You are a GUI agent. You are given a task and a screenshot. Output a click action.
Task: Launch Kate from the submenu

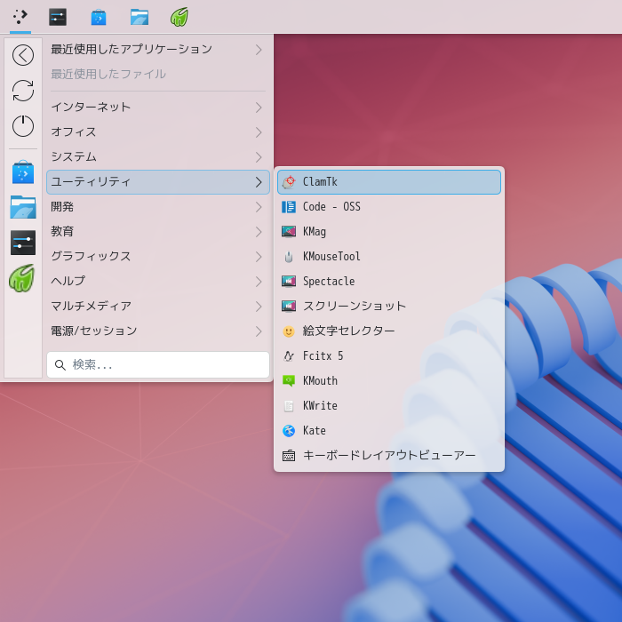(x=389, y=430)
